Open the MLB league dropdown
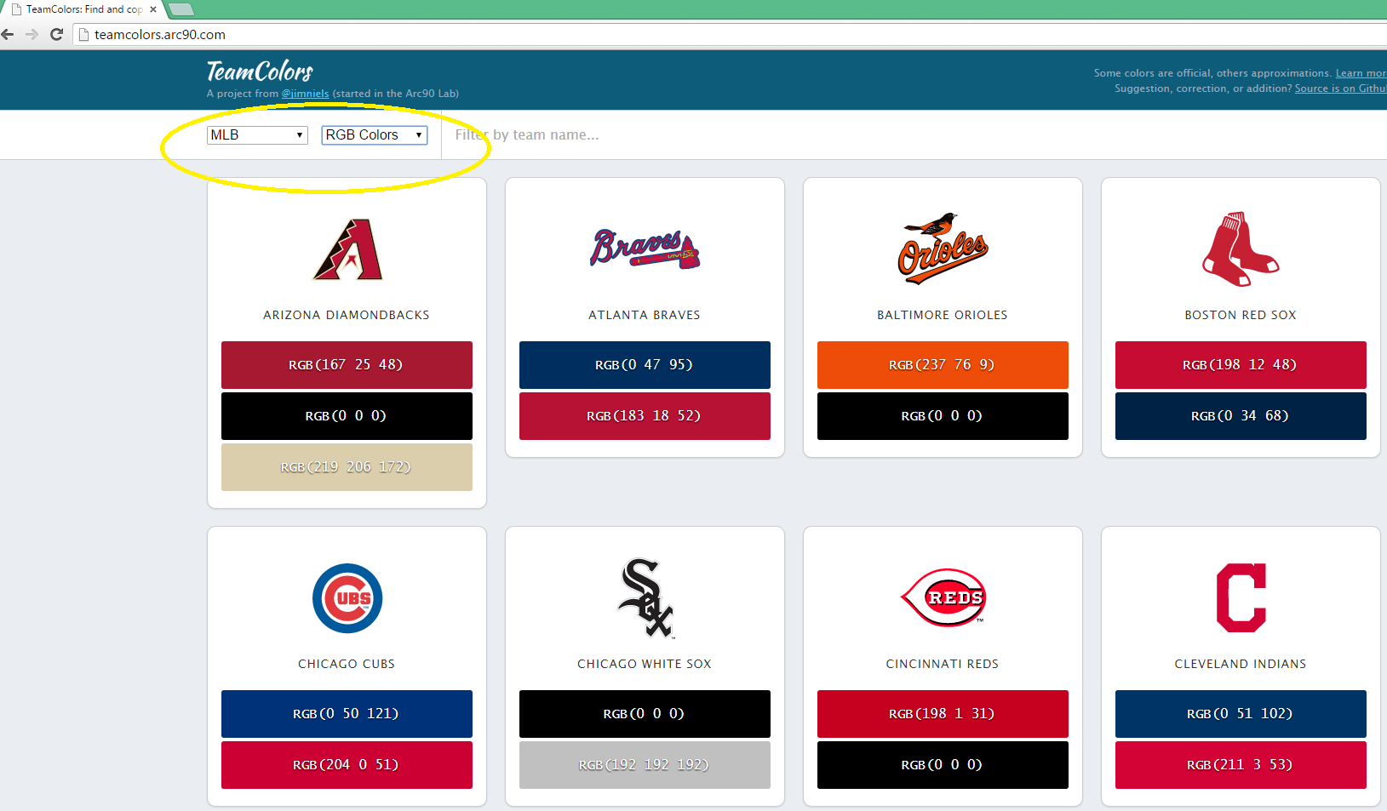The width and height of the screenshot is (1387, 811). coord(257,134)
